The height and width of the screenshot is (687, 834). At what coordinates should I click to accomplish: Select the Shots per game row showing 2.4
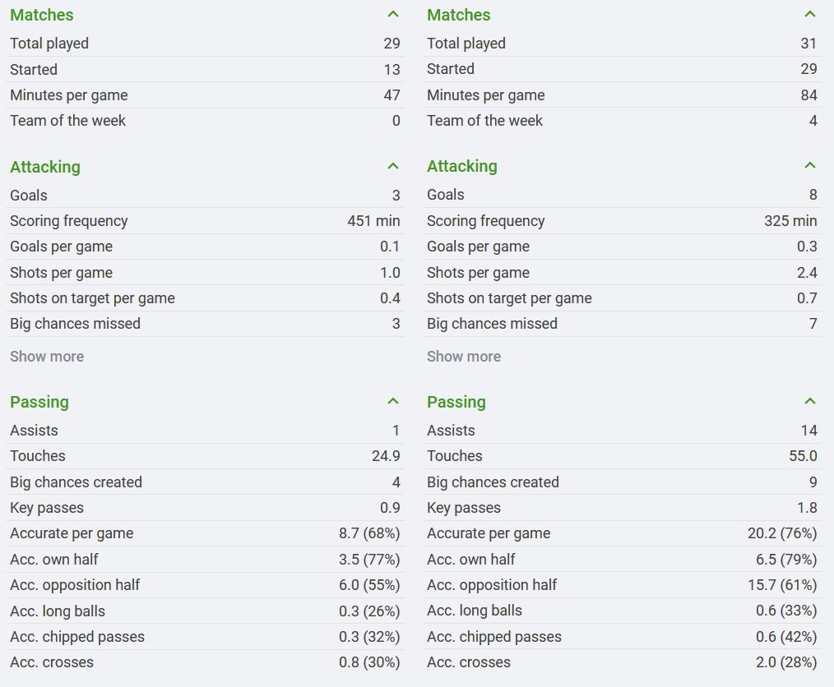tap(622, 273)
